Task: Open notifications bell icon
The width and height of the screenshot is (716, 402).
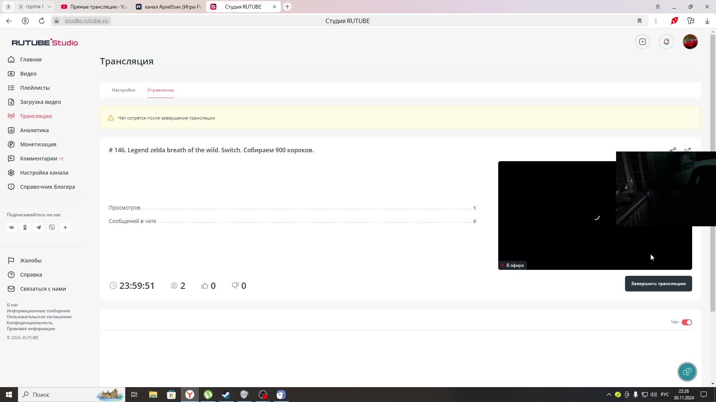Action: click(x=666, y=42)
